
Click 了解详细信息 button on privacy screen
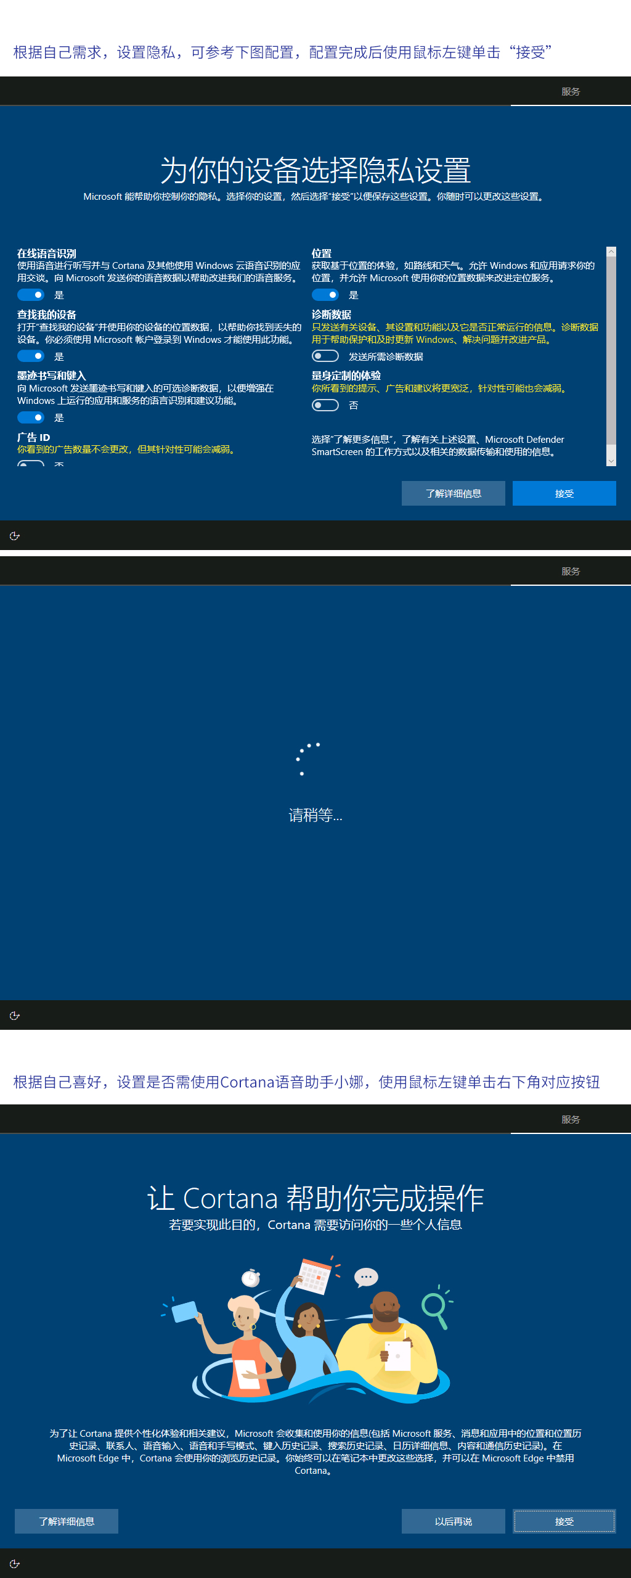click(454, 493)
